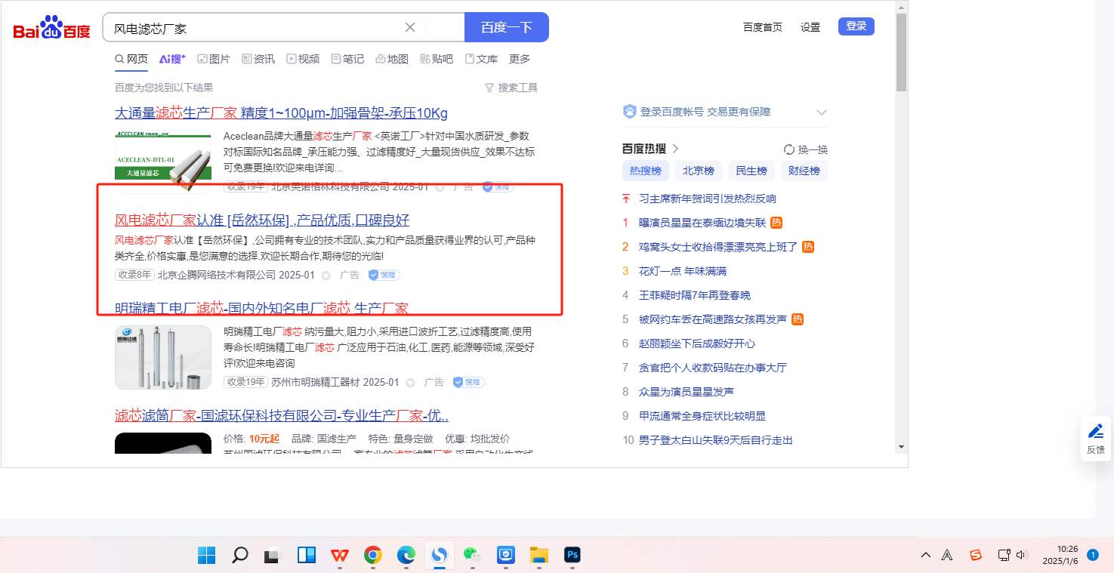Open WPS Office from taskbar
Viewport: 1114px width, 573px height.
pyautogui.click(x=339, y=556)
